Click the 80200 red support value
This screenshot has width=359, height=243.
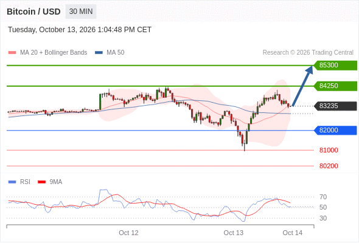[329, 166]
